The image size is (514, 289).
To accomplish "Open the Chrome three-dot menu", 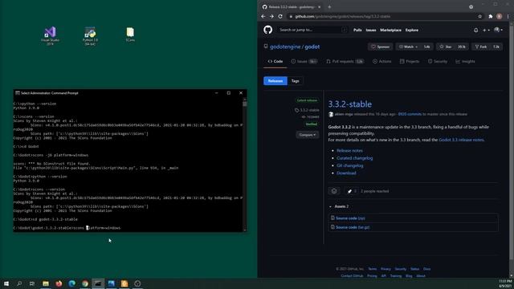I will pyautogui.click(x=508, y=16).
